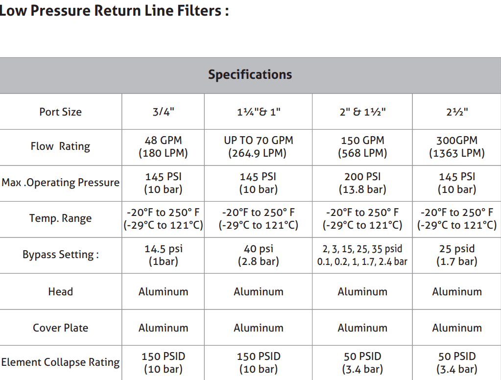Select the 150 GPM (568 LPM) cell
This screenshot has height=380, width=501.
(x=362, y=147)
